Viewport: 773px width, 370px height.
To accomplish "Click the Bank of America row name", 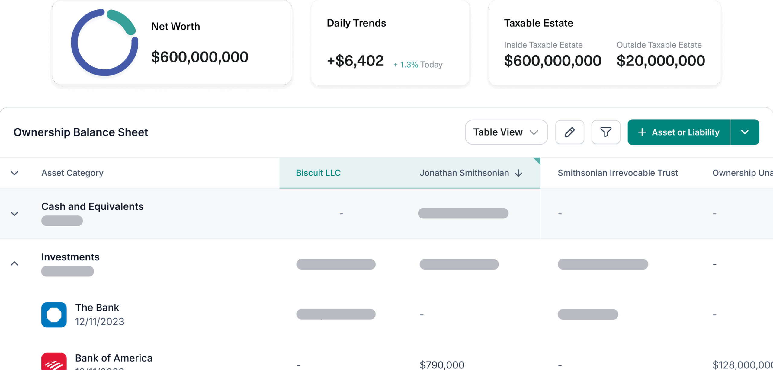I will (114, 358).
